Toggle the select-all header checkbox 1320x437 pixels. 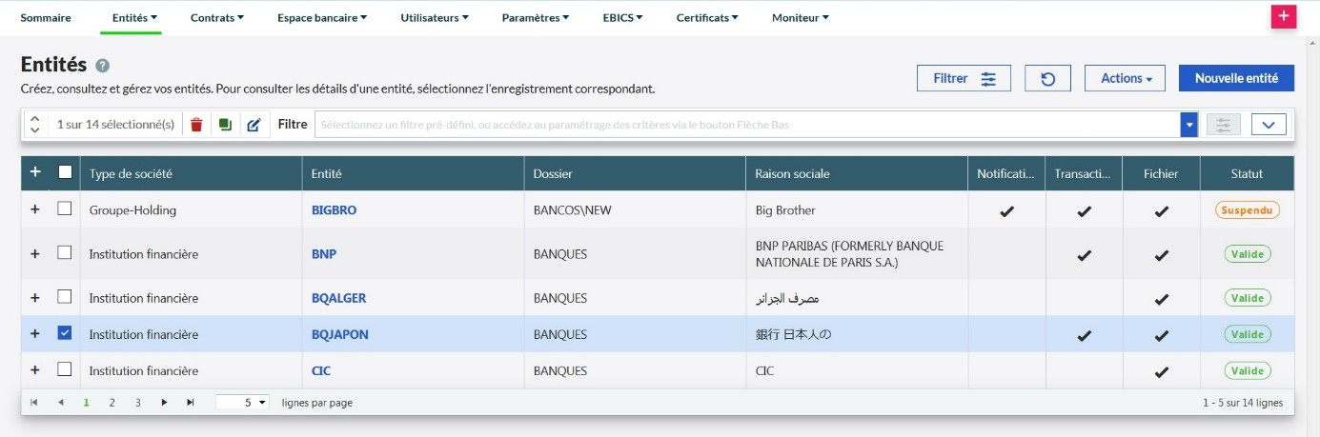65,172
